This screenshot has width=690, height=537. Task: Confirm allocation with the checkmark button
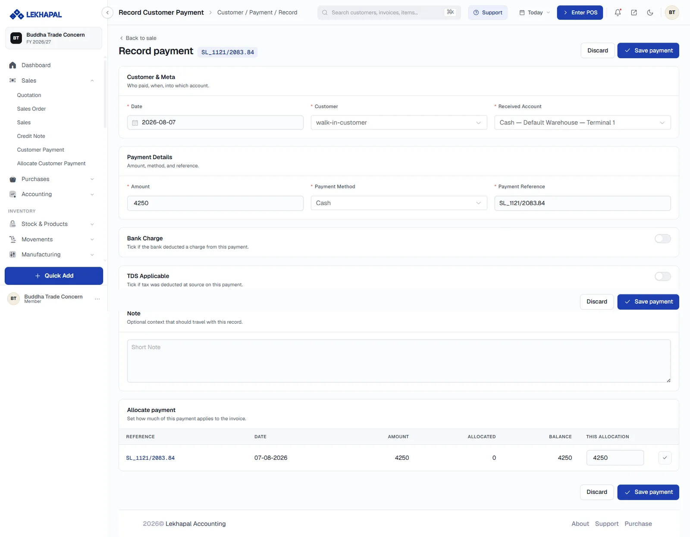click(x=665, y=458)
